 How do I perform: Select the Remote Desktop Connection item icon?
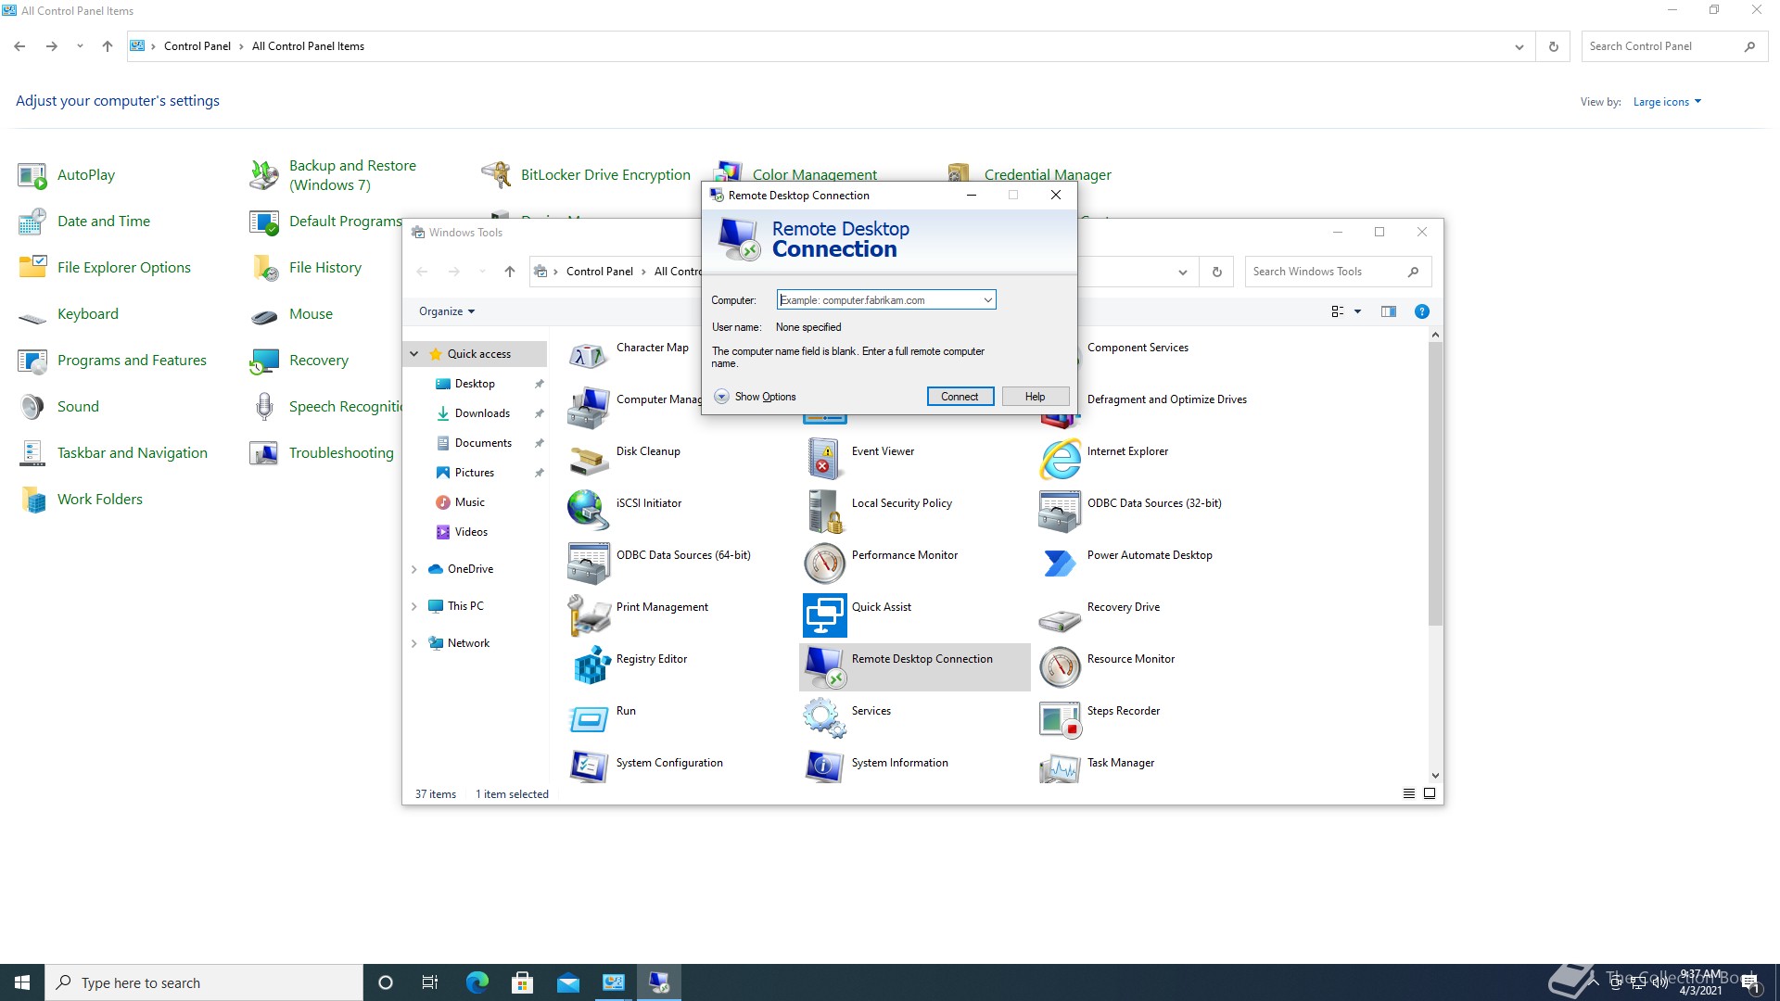coord(824,667)
